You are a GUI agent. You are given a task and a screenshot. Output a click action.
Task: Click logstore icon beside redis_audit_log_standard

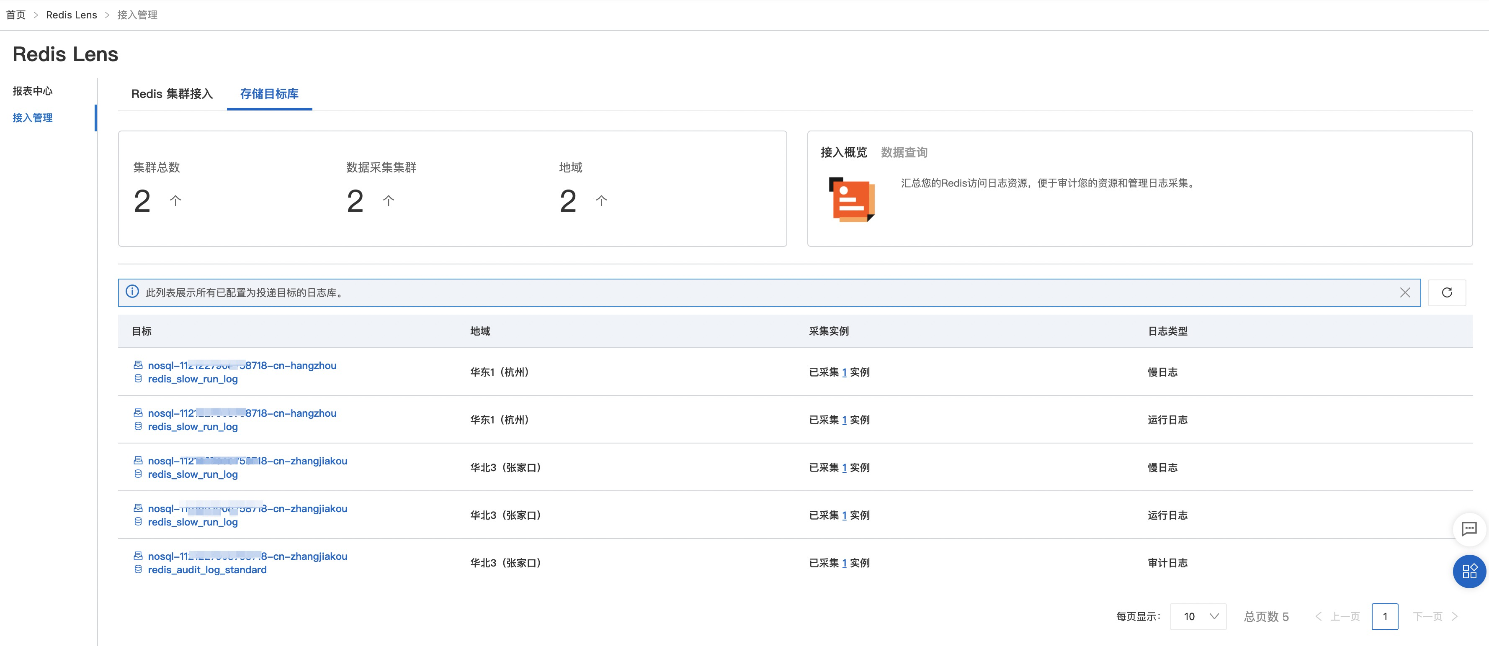click(x=138, y=569)
